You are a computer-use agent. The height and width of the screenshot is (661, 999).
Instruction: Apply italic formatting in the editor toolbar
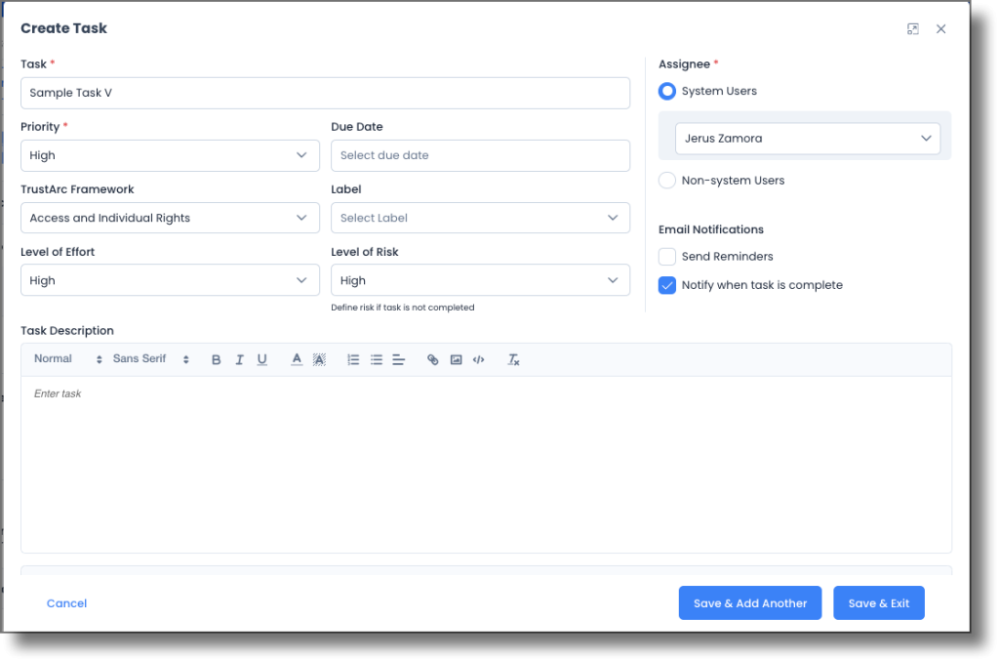tap(239, 359)
